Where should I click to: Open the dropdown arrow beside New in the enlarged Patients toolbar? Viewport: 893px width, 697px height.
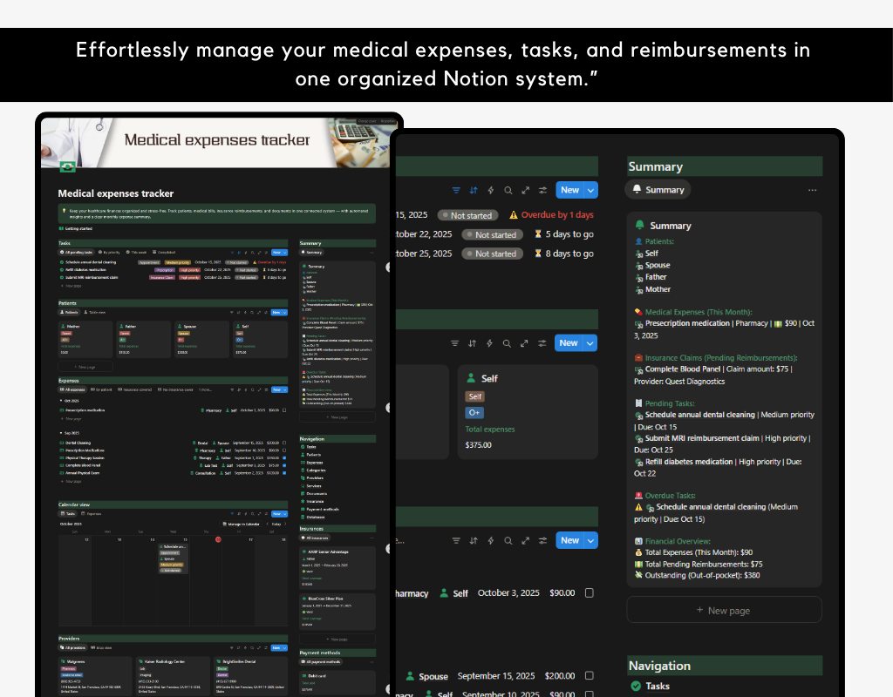(590, 343)
